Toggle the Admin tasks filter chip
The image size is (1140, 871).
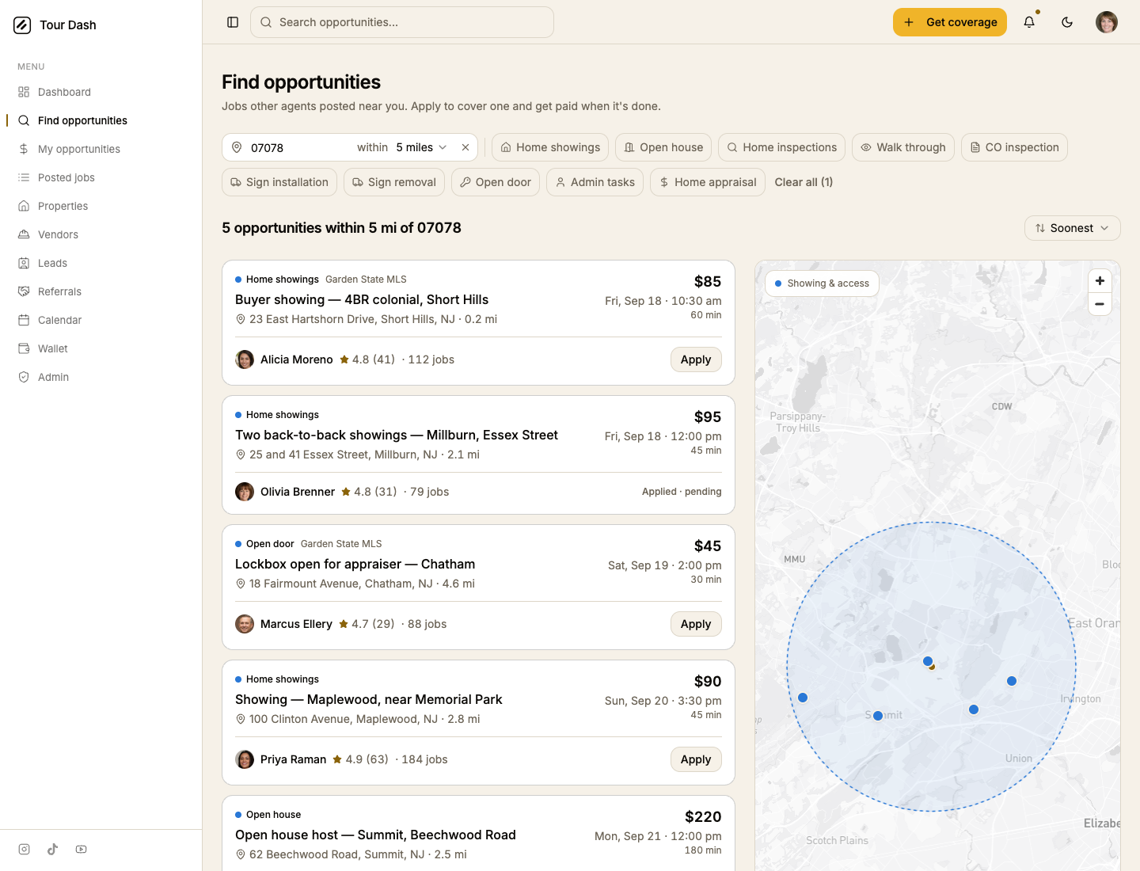point(595,182)
